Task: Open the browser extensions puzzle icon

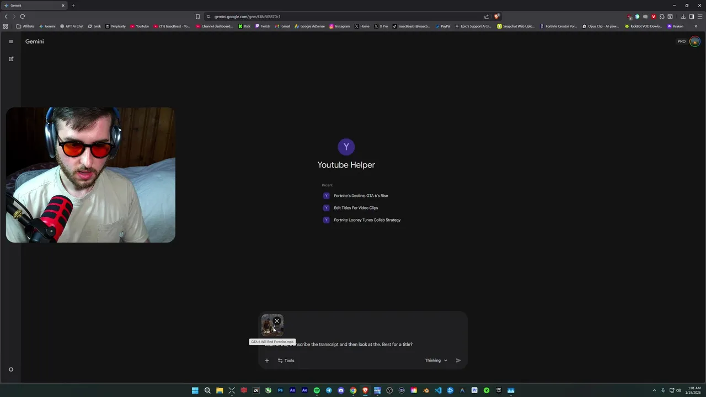Action: tap(662, 17)
